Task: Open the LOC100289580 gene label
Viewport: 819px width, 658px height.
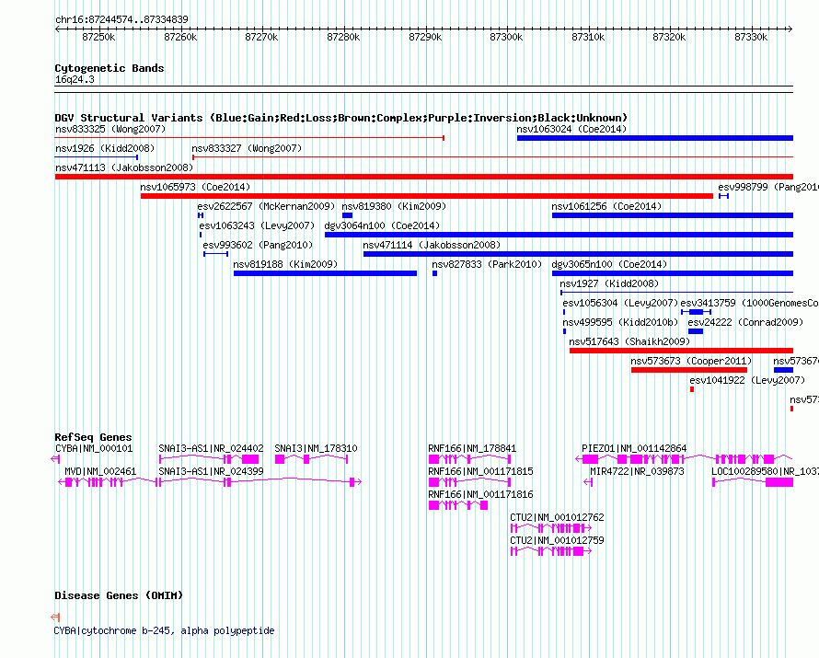Action: (766, 471)
